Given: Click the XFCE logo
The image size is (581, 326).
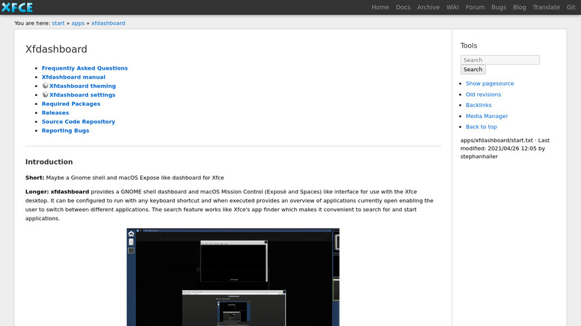Looking at the screenshot, I should (x=17, y=7).
